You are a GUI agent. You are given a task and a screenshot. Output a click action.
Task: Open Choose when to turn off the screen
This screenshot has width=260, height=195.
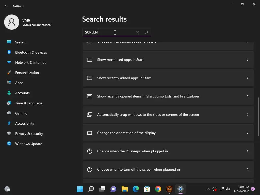(168, 169)
